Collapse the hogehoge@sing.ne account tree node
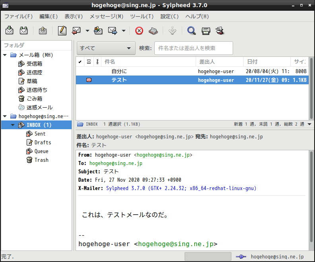The width and height of the screenshot is (315, 262). [5, 116]
